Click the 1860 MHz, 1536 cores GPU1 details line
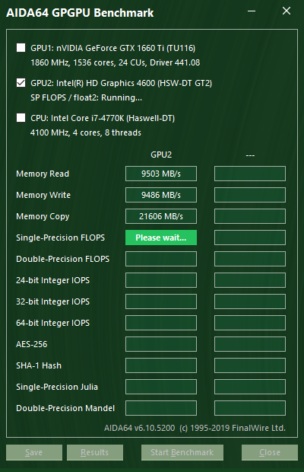Image resolution: width=304 pixels, height=472 pixels. click(x=115, y=62)
